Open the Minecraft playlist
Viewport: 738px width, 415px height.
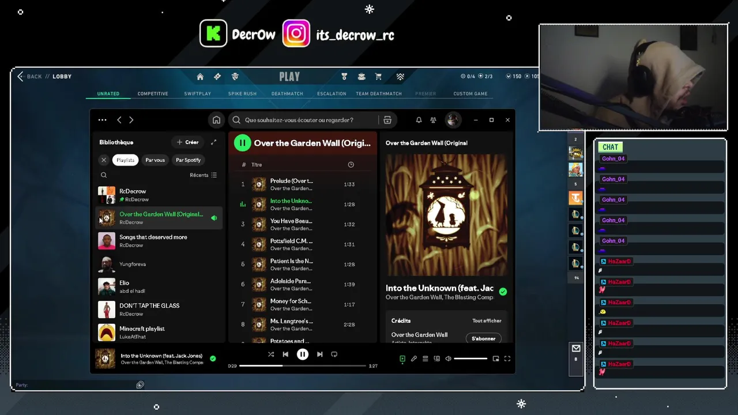point(157,333)
